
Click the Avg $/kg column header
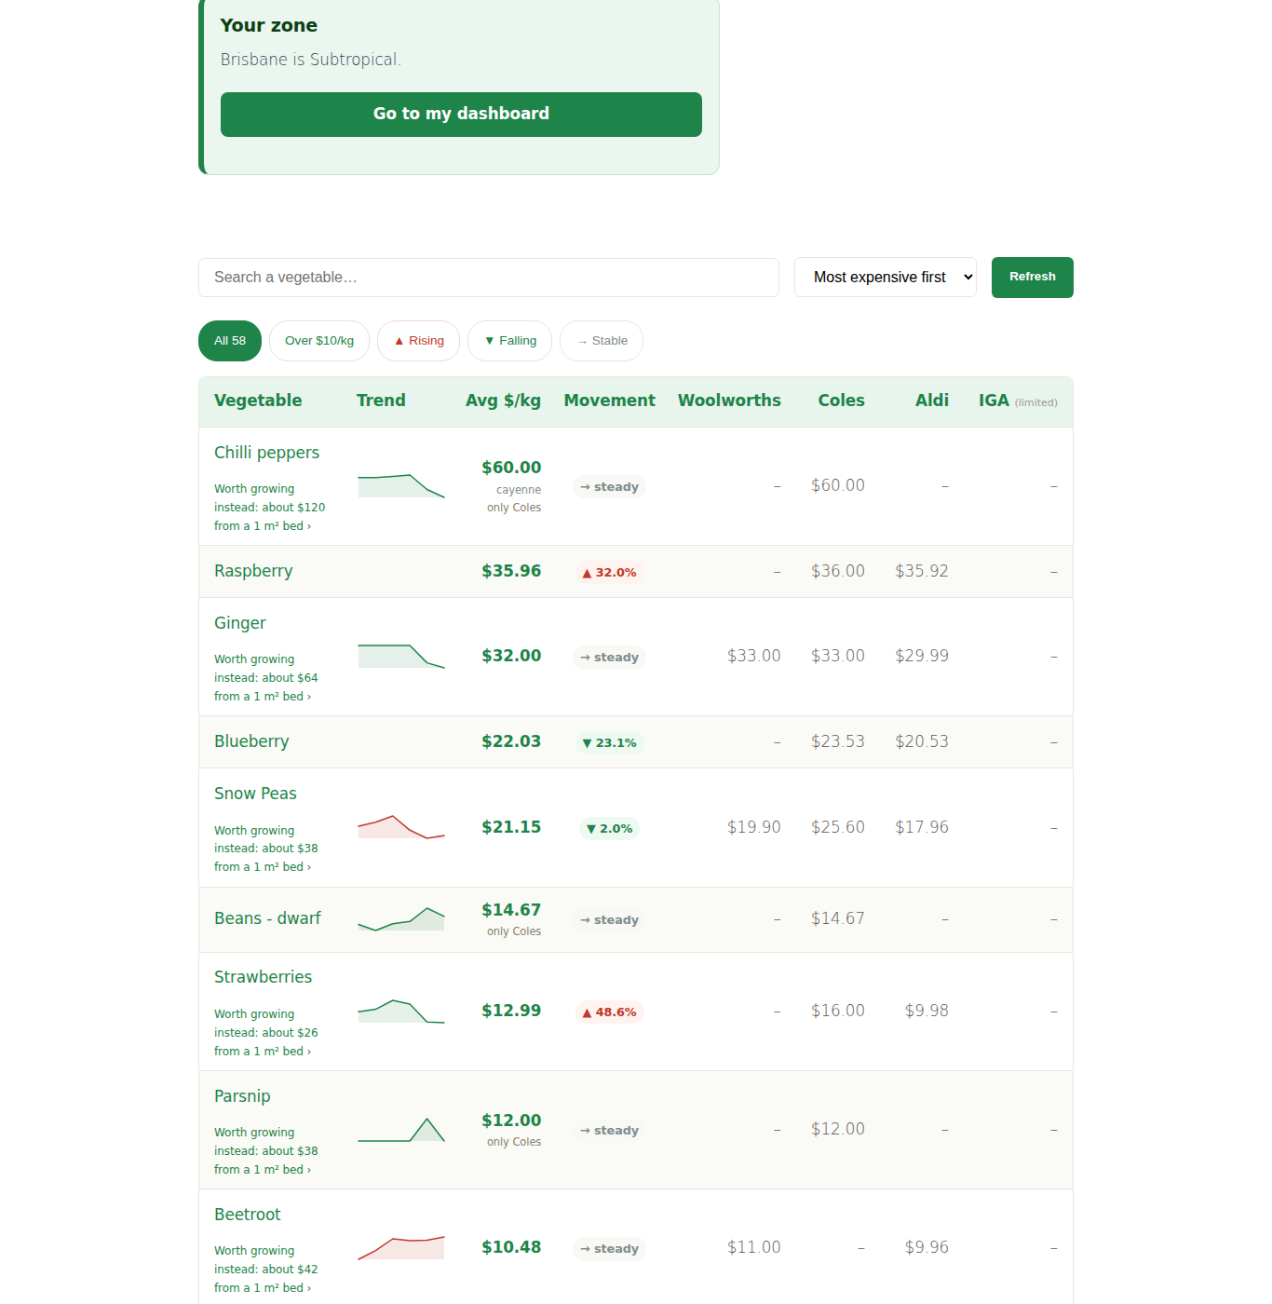coord(503,401)
